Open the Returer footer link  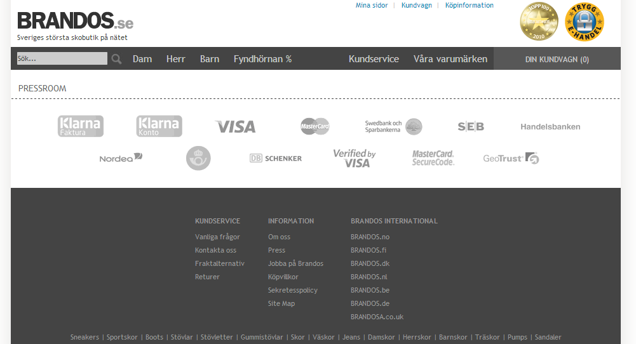pos(207,277)
